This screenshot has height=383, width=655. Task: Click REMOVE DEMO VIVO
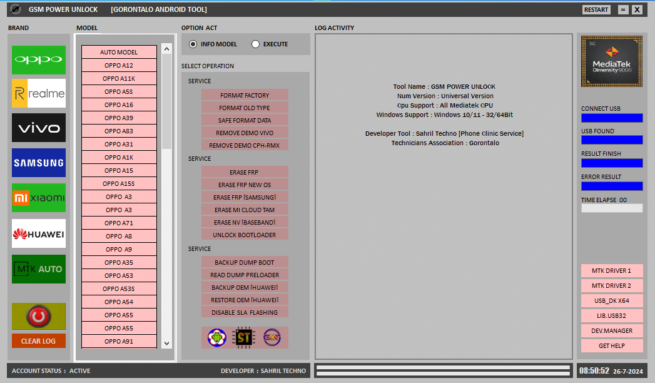(245, 133)
